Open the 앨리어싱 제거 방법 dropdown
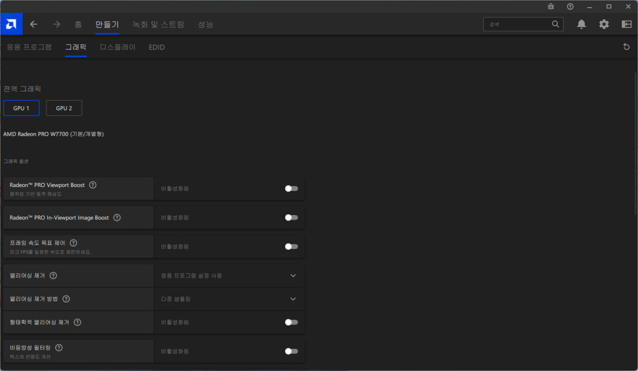The width and height of the screenshot is (638, 371). click(293, 299)
